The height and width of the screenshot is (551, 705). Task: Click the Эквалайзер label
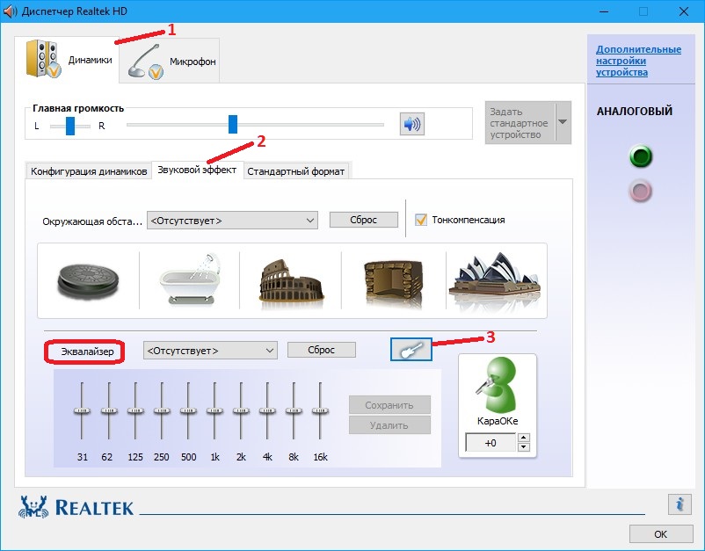click(x=87, y=352)
